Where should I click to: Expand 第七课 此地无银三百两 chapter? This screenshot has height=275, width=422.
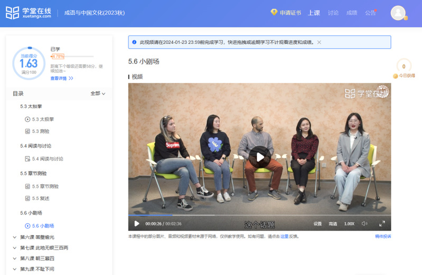coord(15,248)
